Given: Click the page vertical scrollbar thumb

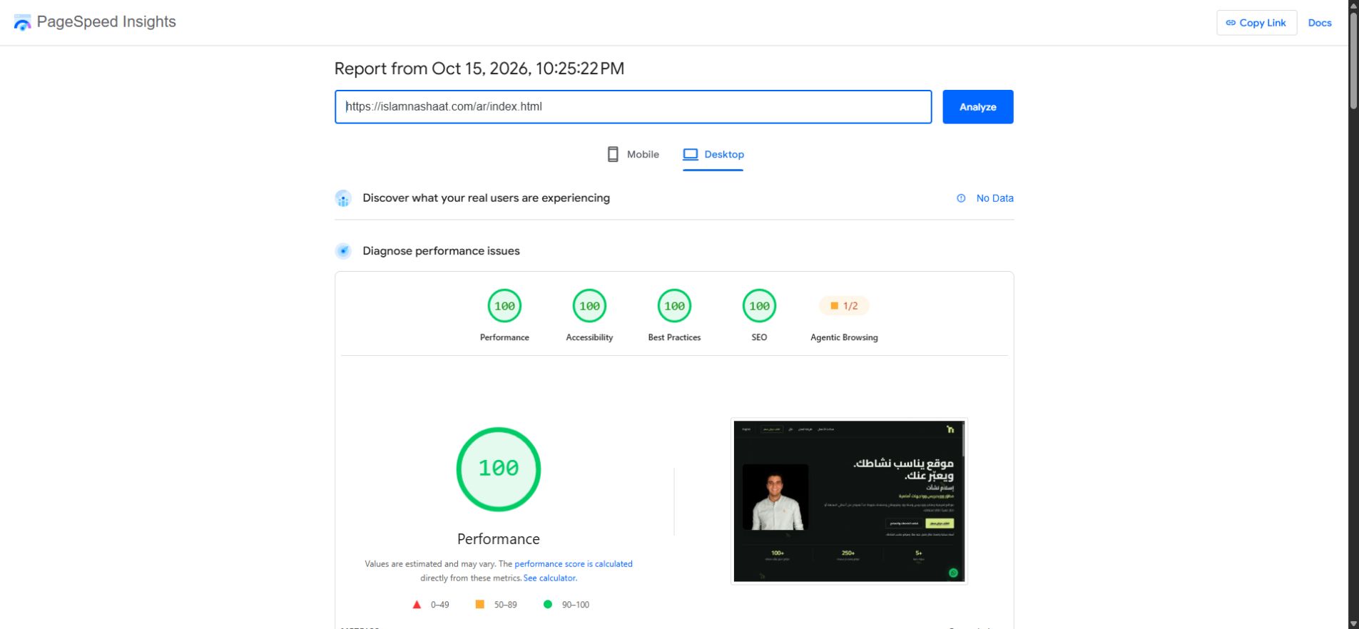Looking at the screenshot, I should point(1353,61).
